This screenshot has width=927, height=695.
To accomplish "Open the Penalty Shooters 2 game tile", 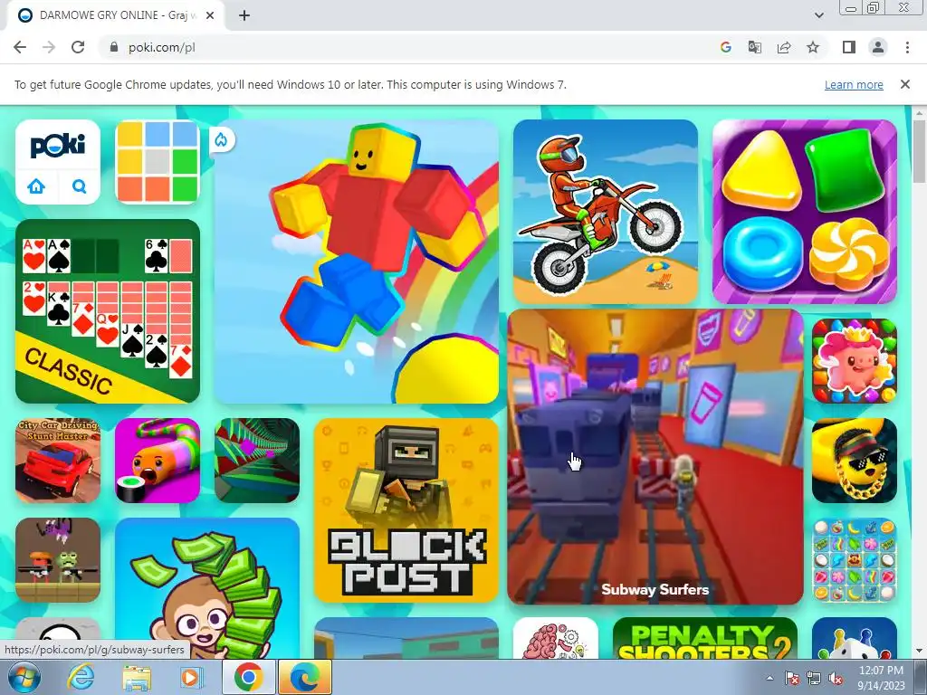I will [704, 638].
